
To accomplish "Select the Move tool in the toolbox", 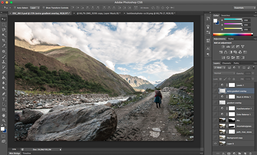I will tap(4, 19).
